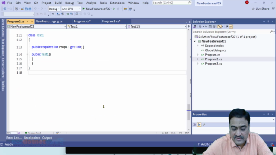Click the Comment out selected lines icon
This screenshot has height=155, width=276.
(68, 14)
